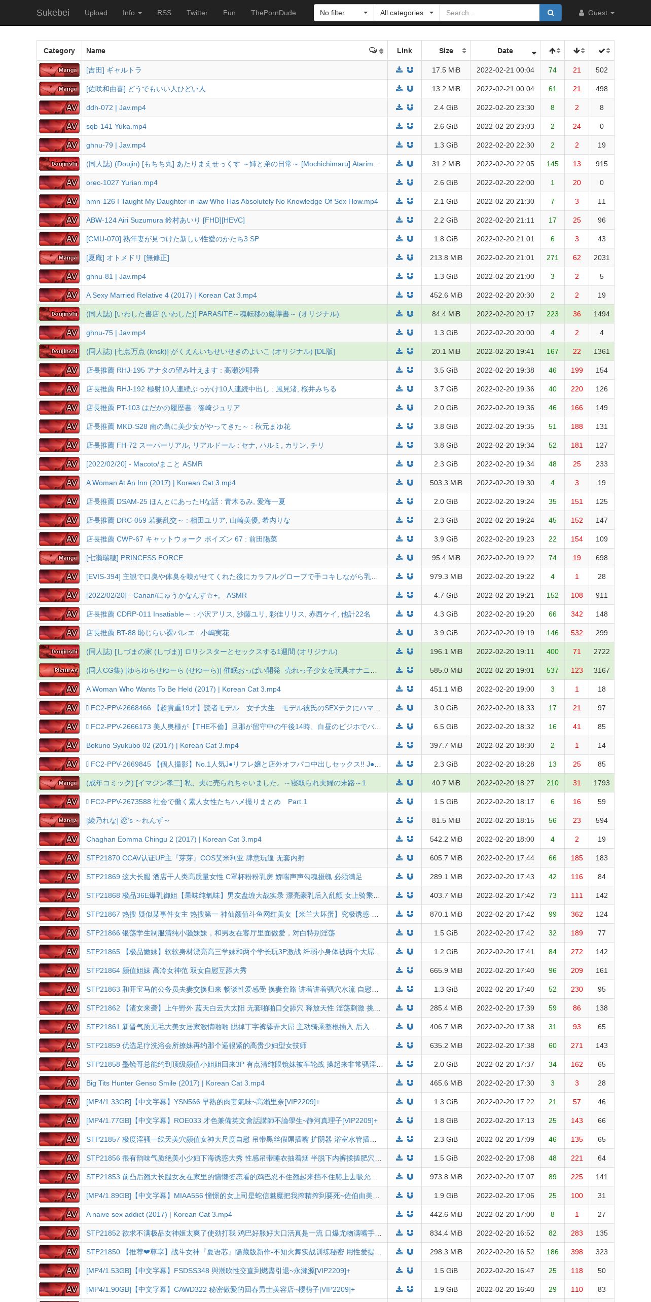Expand the Info menu
651x1302 pixels.
(132, 13)
